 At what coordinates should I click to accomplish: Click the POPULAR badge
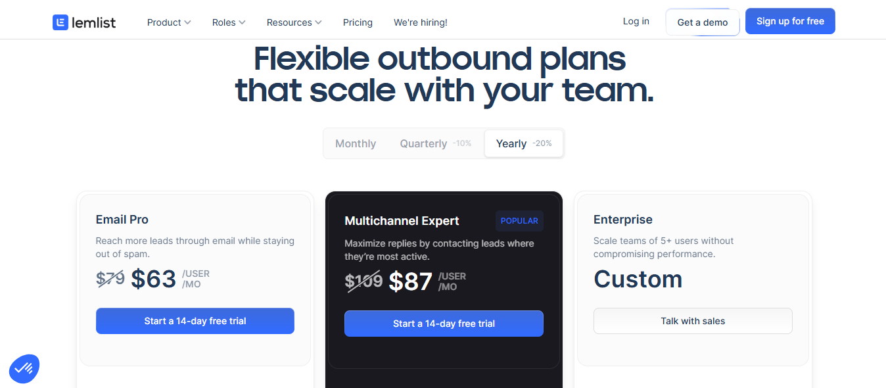519,220
